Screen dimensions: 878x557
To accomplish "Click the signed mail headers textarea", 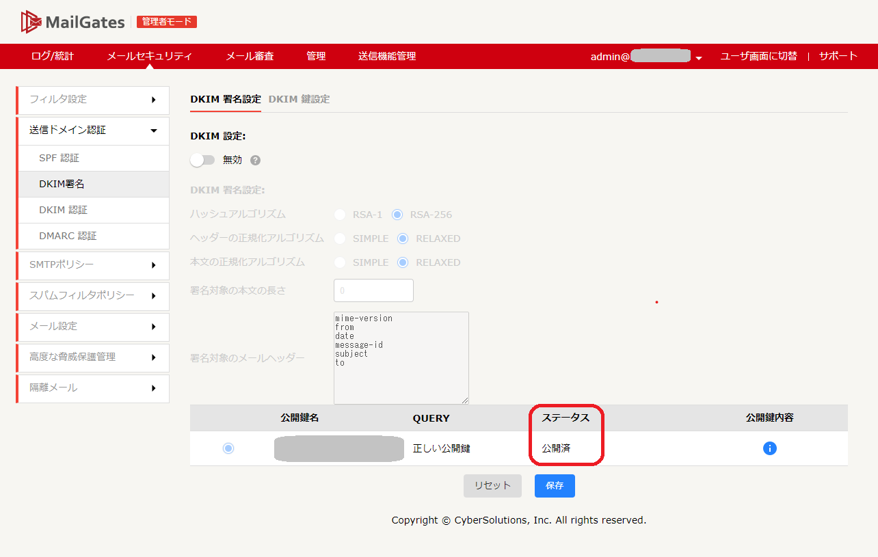I will pyautogui.click(x=401, y=358).
